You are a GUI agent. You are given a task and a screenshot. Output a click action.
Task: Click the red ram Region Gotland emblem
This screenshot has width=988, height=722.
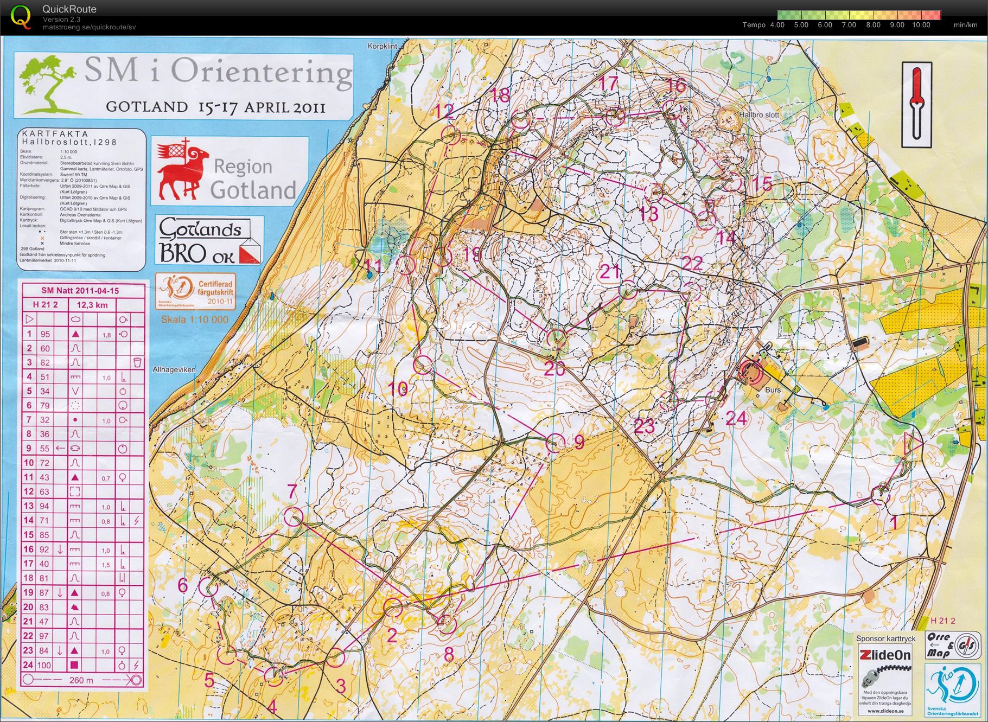click(x=183, y=170)
